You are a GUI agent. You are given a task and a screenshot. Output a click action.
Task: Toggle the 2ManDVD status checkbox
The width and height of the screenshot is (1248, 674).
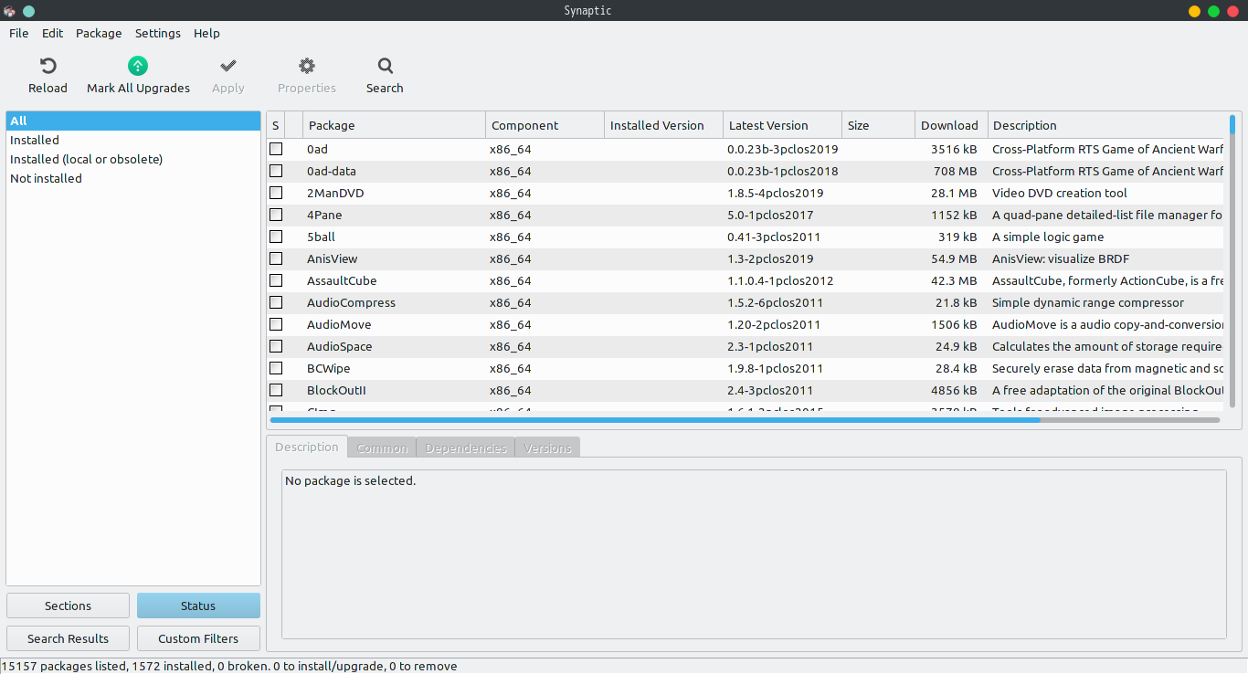276,193
